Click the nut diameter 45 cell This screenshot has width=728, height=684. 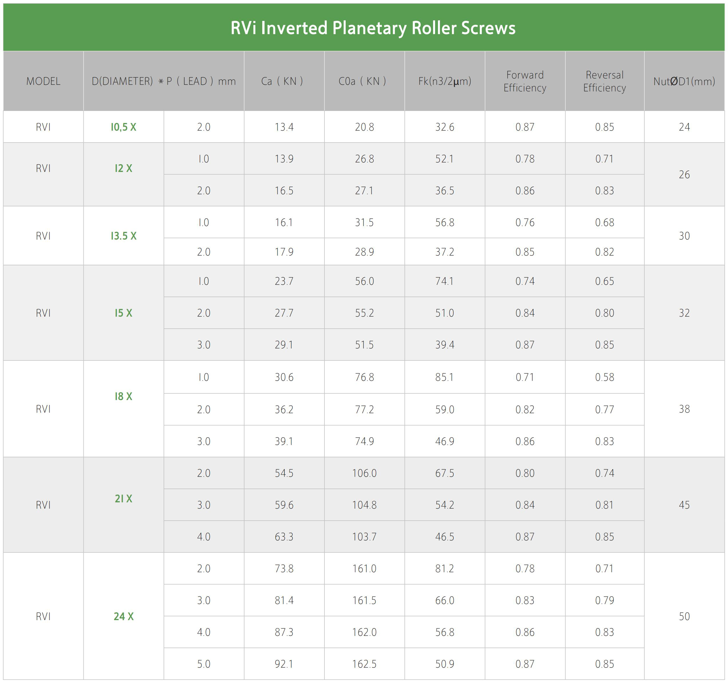[x=684, y=505]
